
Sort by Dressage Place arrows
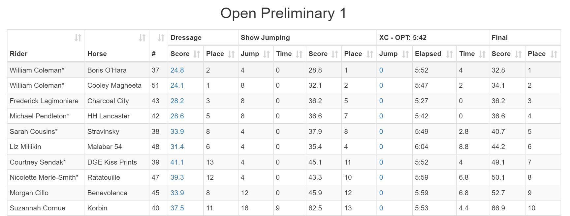(231, 54)
